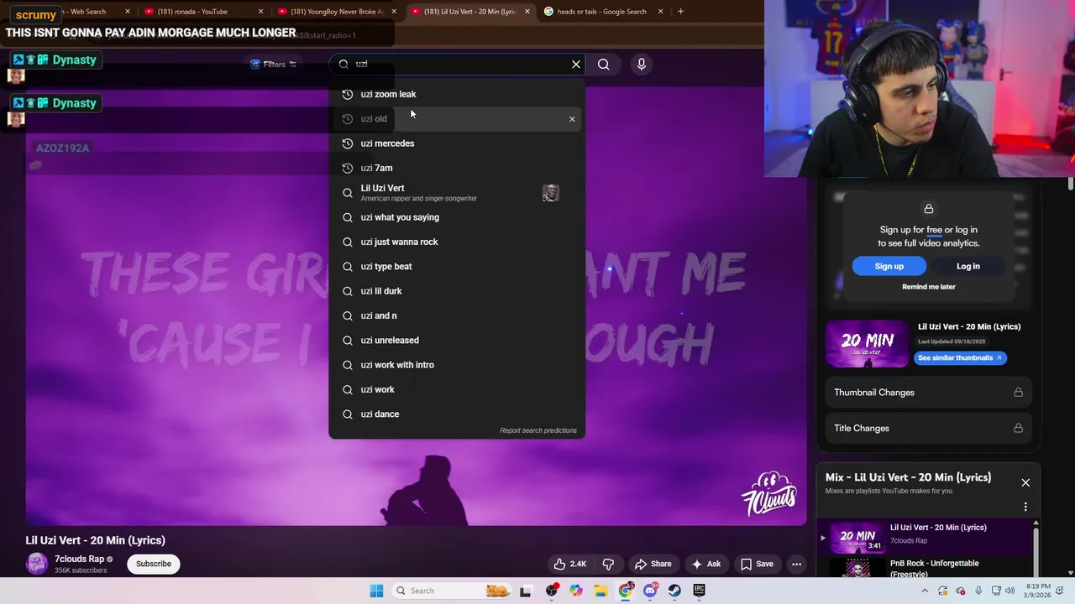Image resolution: width=1075 pixels, height=604 pixels.
Task: Open Discord from the taskbar
Action: click(650, 591)
